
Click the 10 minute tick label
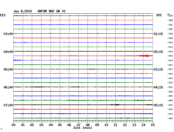point(106,125)
